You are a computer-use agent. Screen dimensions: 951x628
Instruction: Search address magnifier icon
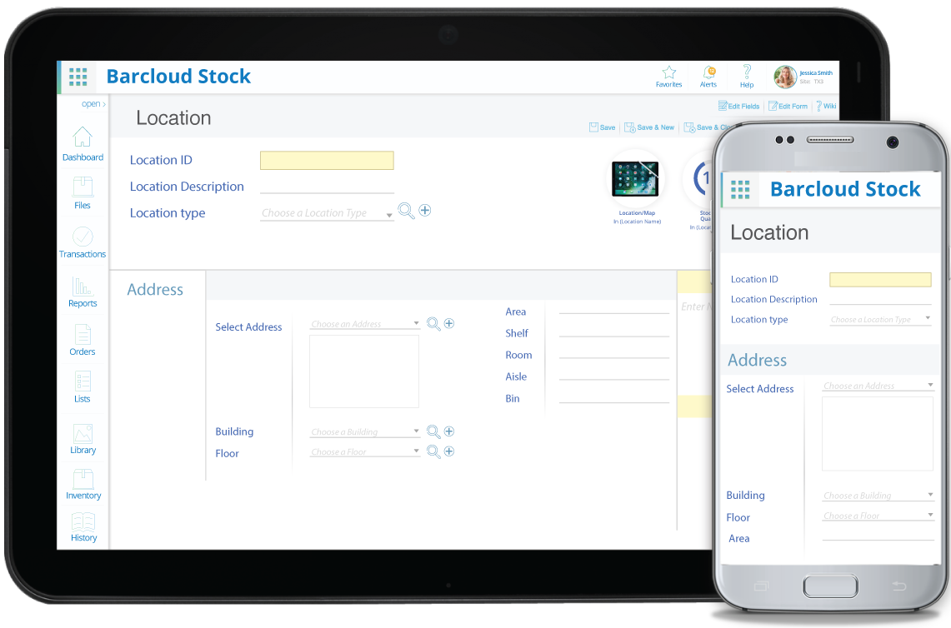[x=433, y=324]
